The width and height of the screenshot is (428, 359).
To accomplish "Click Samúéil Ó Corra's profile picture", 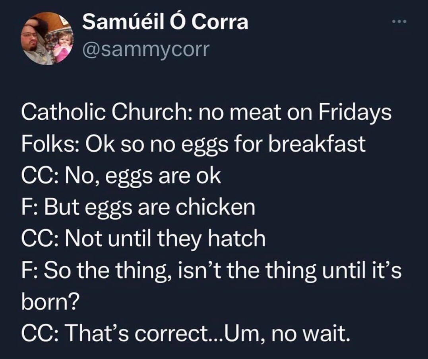I will (47, 38).
